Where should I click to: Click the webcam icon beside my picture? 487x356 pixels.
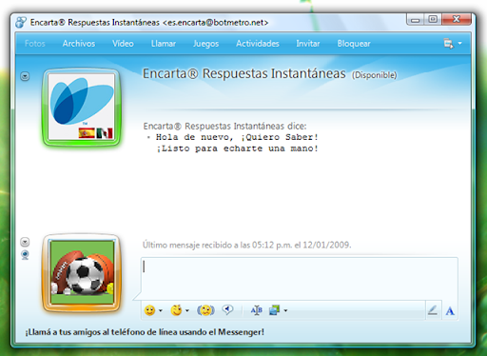click(x=25, y=255)
